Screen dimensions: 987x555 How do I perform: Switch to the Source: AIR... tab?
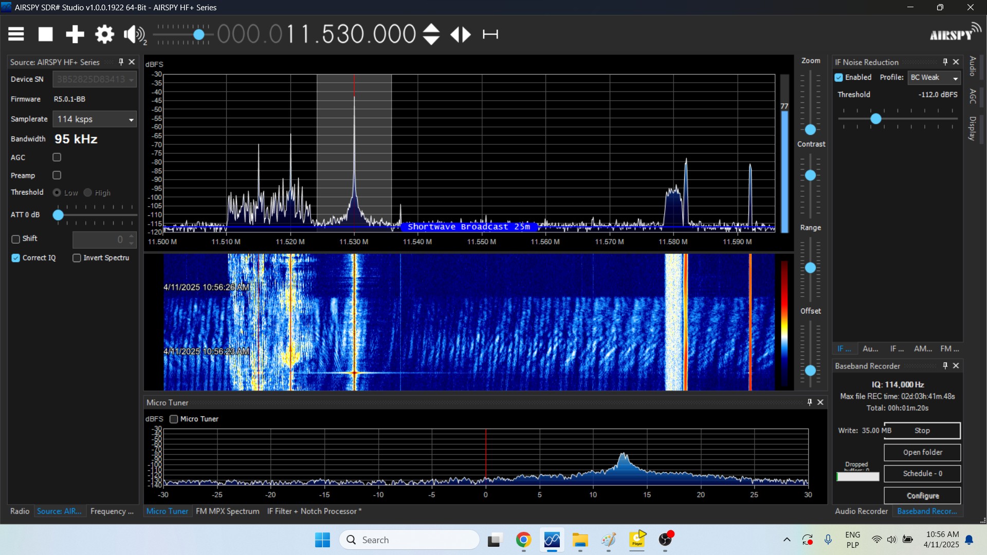click(x=59, y=511)
